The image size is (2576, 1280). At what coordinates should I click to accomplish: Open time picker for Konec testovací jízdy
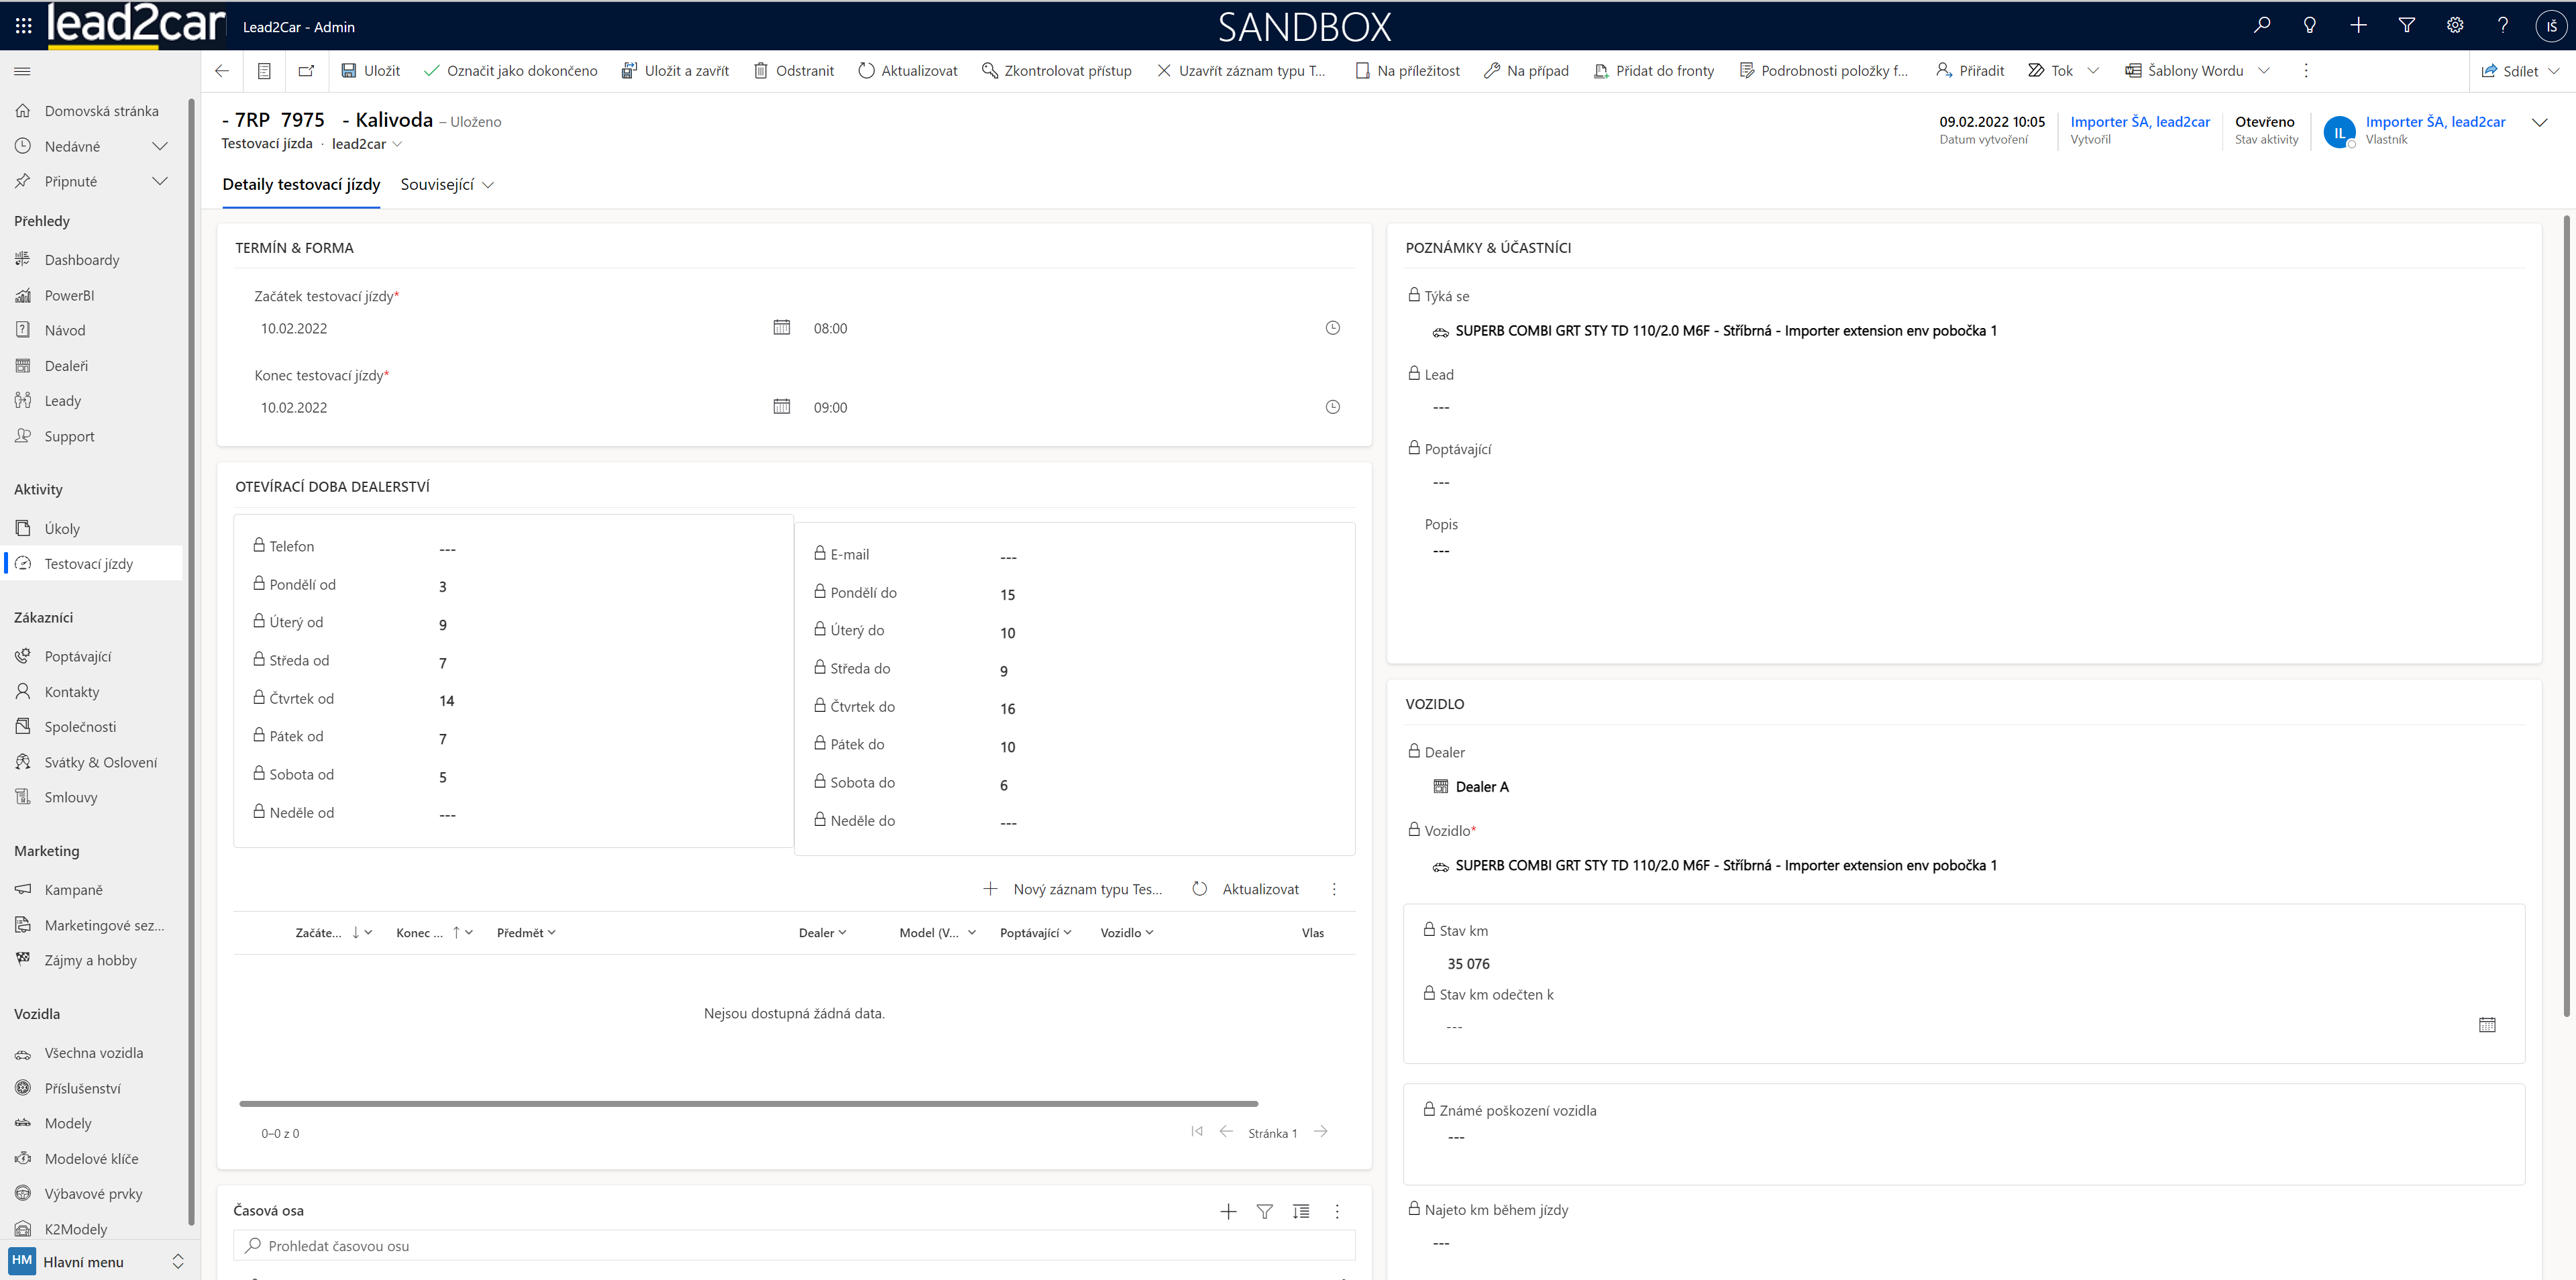[x=1332, y=407]
